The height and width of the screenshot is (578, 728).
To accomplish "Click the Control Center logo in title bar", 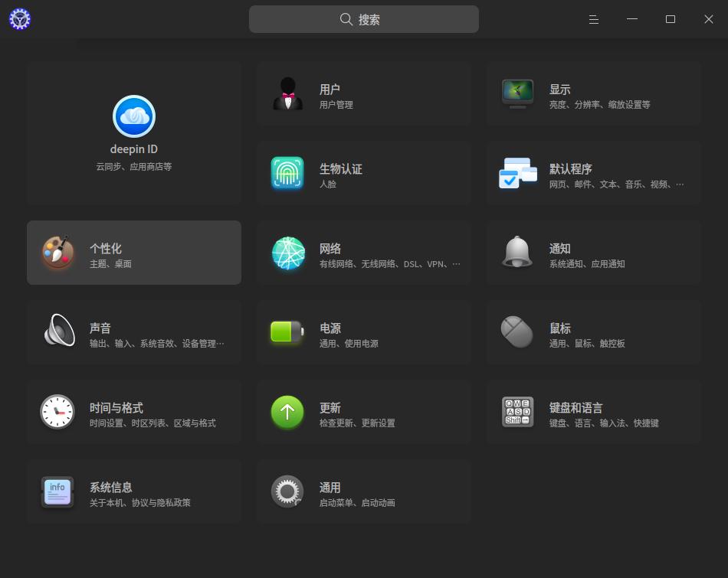I will click(x=19, y=19).
